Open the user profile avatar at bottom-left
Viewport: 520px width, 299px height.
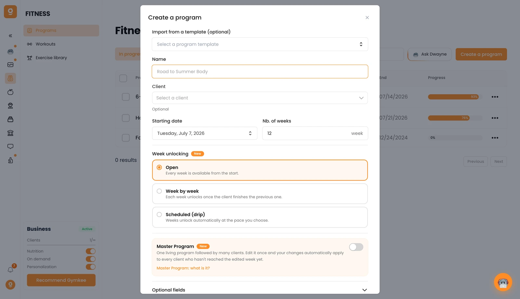pos(10,285)
